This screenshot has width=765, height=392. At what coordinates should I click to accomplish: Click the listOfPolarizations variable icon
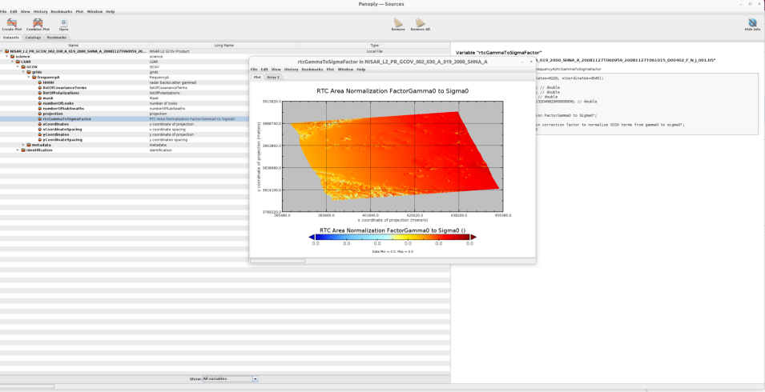tap(40, 93)
